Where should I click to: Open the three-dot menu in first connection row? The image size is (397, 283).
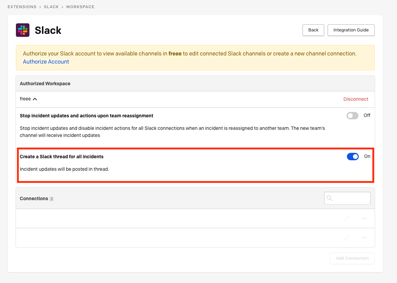pos(364,218)
